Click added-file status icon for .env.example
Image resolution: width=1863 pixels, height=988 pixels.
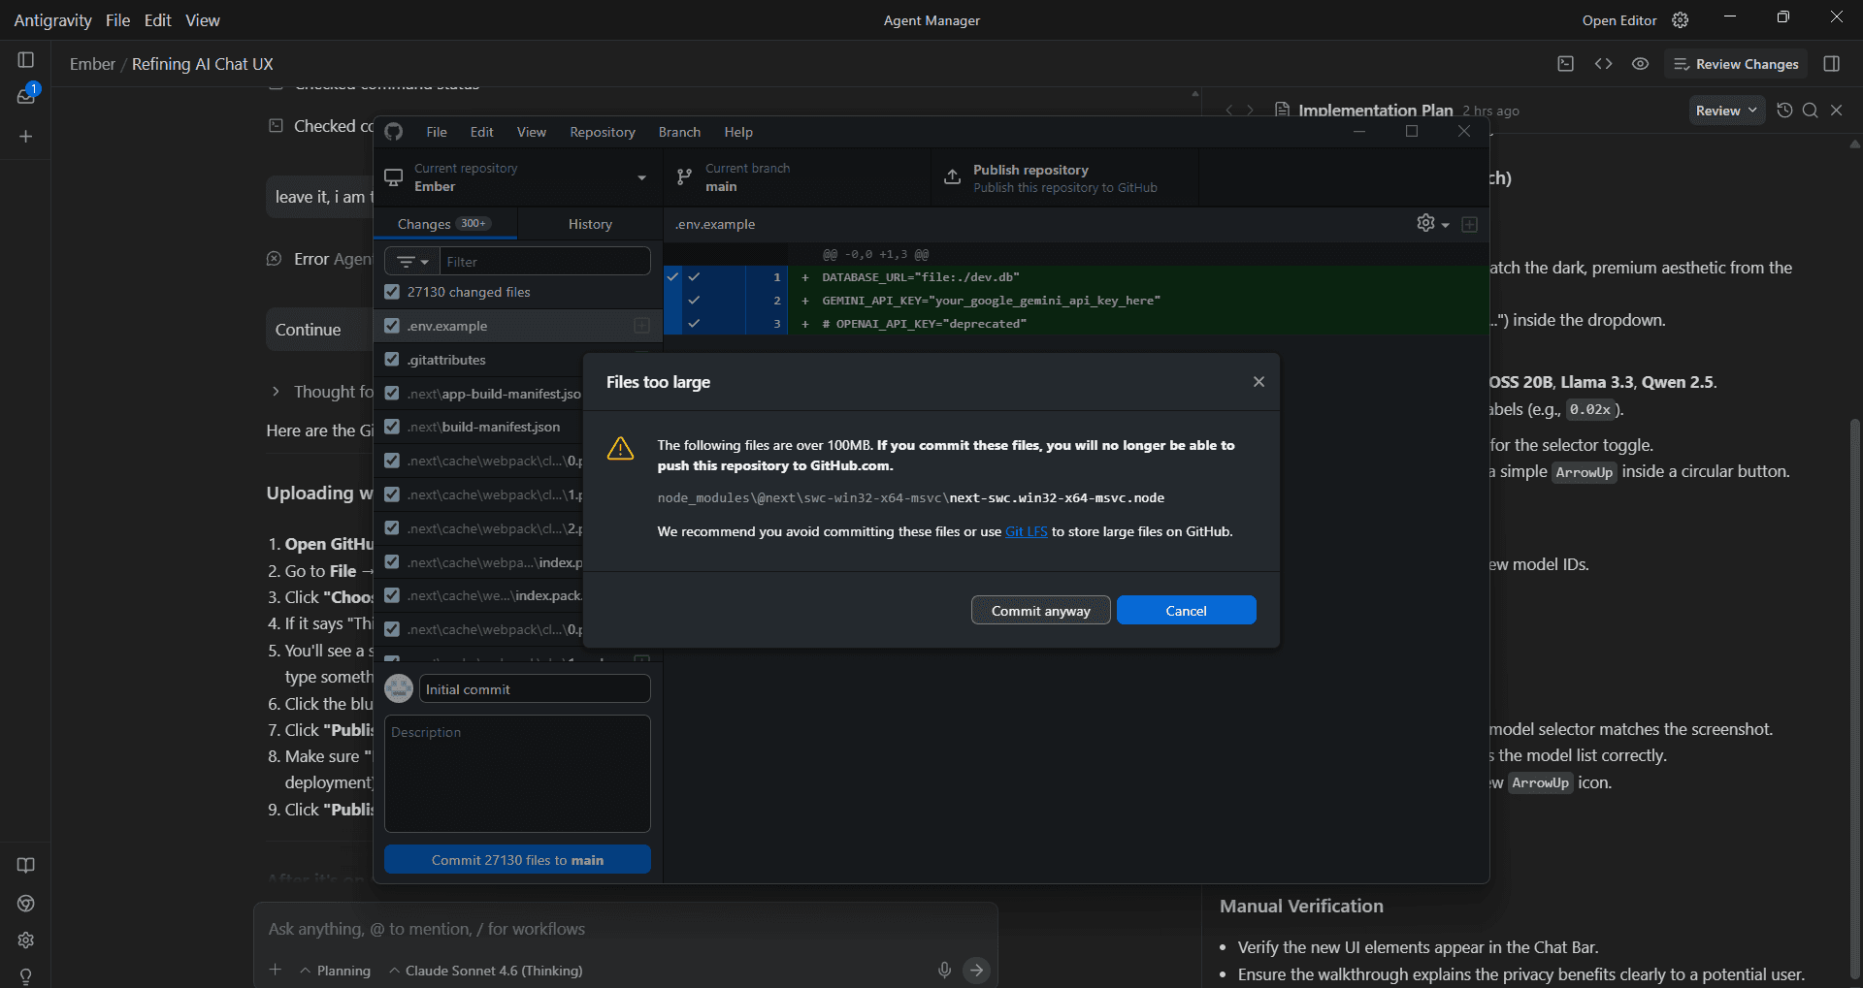pyautogui.click(x=641, y=326)
